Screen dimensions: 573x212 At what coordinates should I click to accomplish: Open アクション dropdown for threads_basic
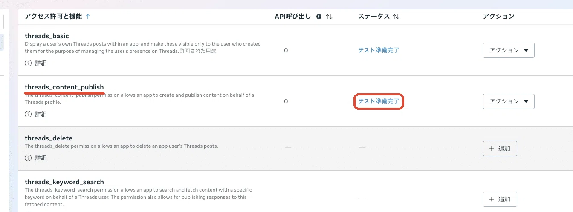click(x=509, y=50)
